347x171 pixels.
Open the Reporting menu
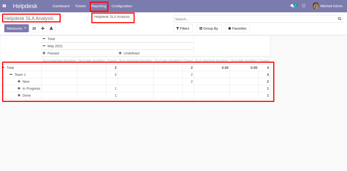(99, 6)
